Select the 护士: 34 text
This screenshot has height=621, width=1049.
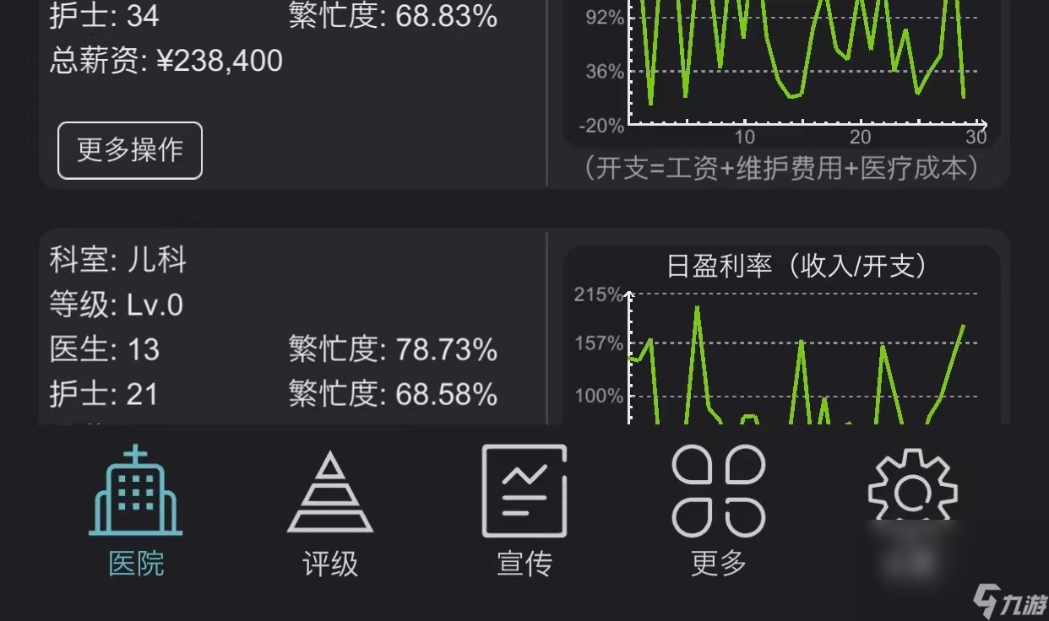[104, 16]
